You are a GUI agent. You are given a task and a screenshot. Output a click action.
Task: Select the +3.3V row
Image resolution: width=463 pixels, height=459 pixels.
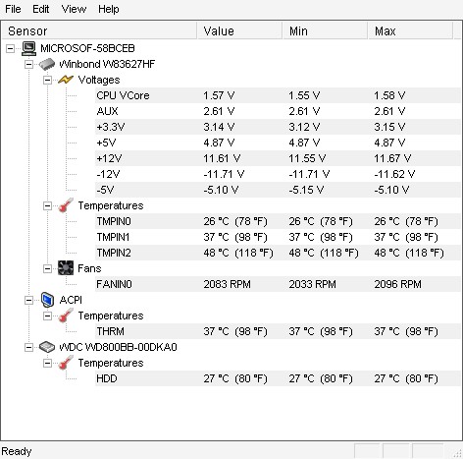pos(278,127)
